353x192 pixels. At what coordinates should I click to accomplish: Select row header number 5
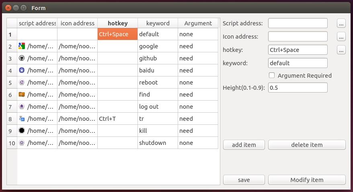[x=12, y=83]
